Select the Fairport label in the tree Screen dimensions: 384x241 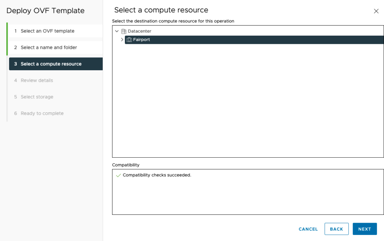click(141, 40)
